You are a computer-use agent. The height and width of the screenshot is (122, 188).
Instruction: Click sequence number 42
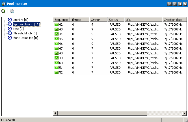pyautogui.click(x=61, y=25)
